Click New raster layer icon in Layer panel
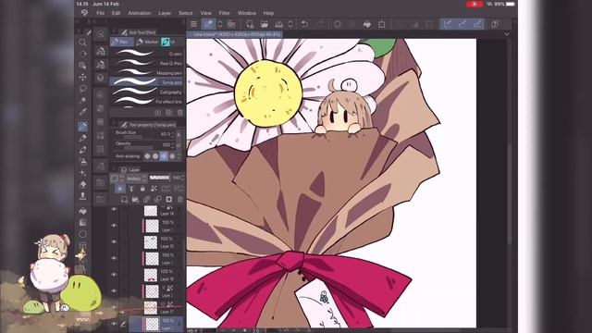The image size is (592, 333). click(124, 200)
